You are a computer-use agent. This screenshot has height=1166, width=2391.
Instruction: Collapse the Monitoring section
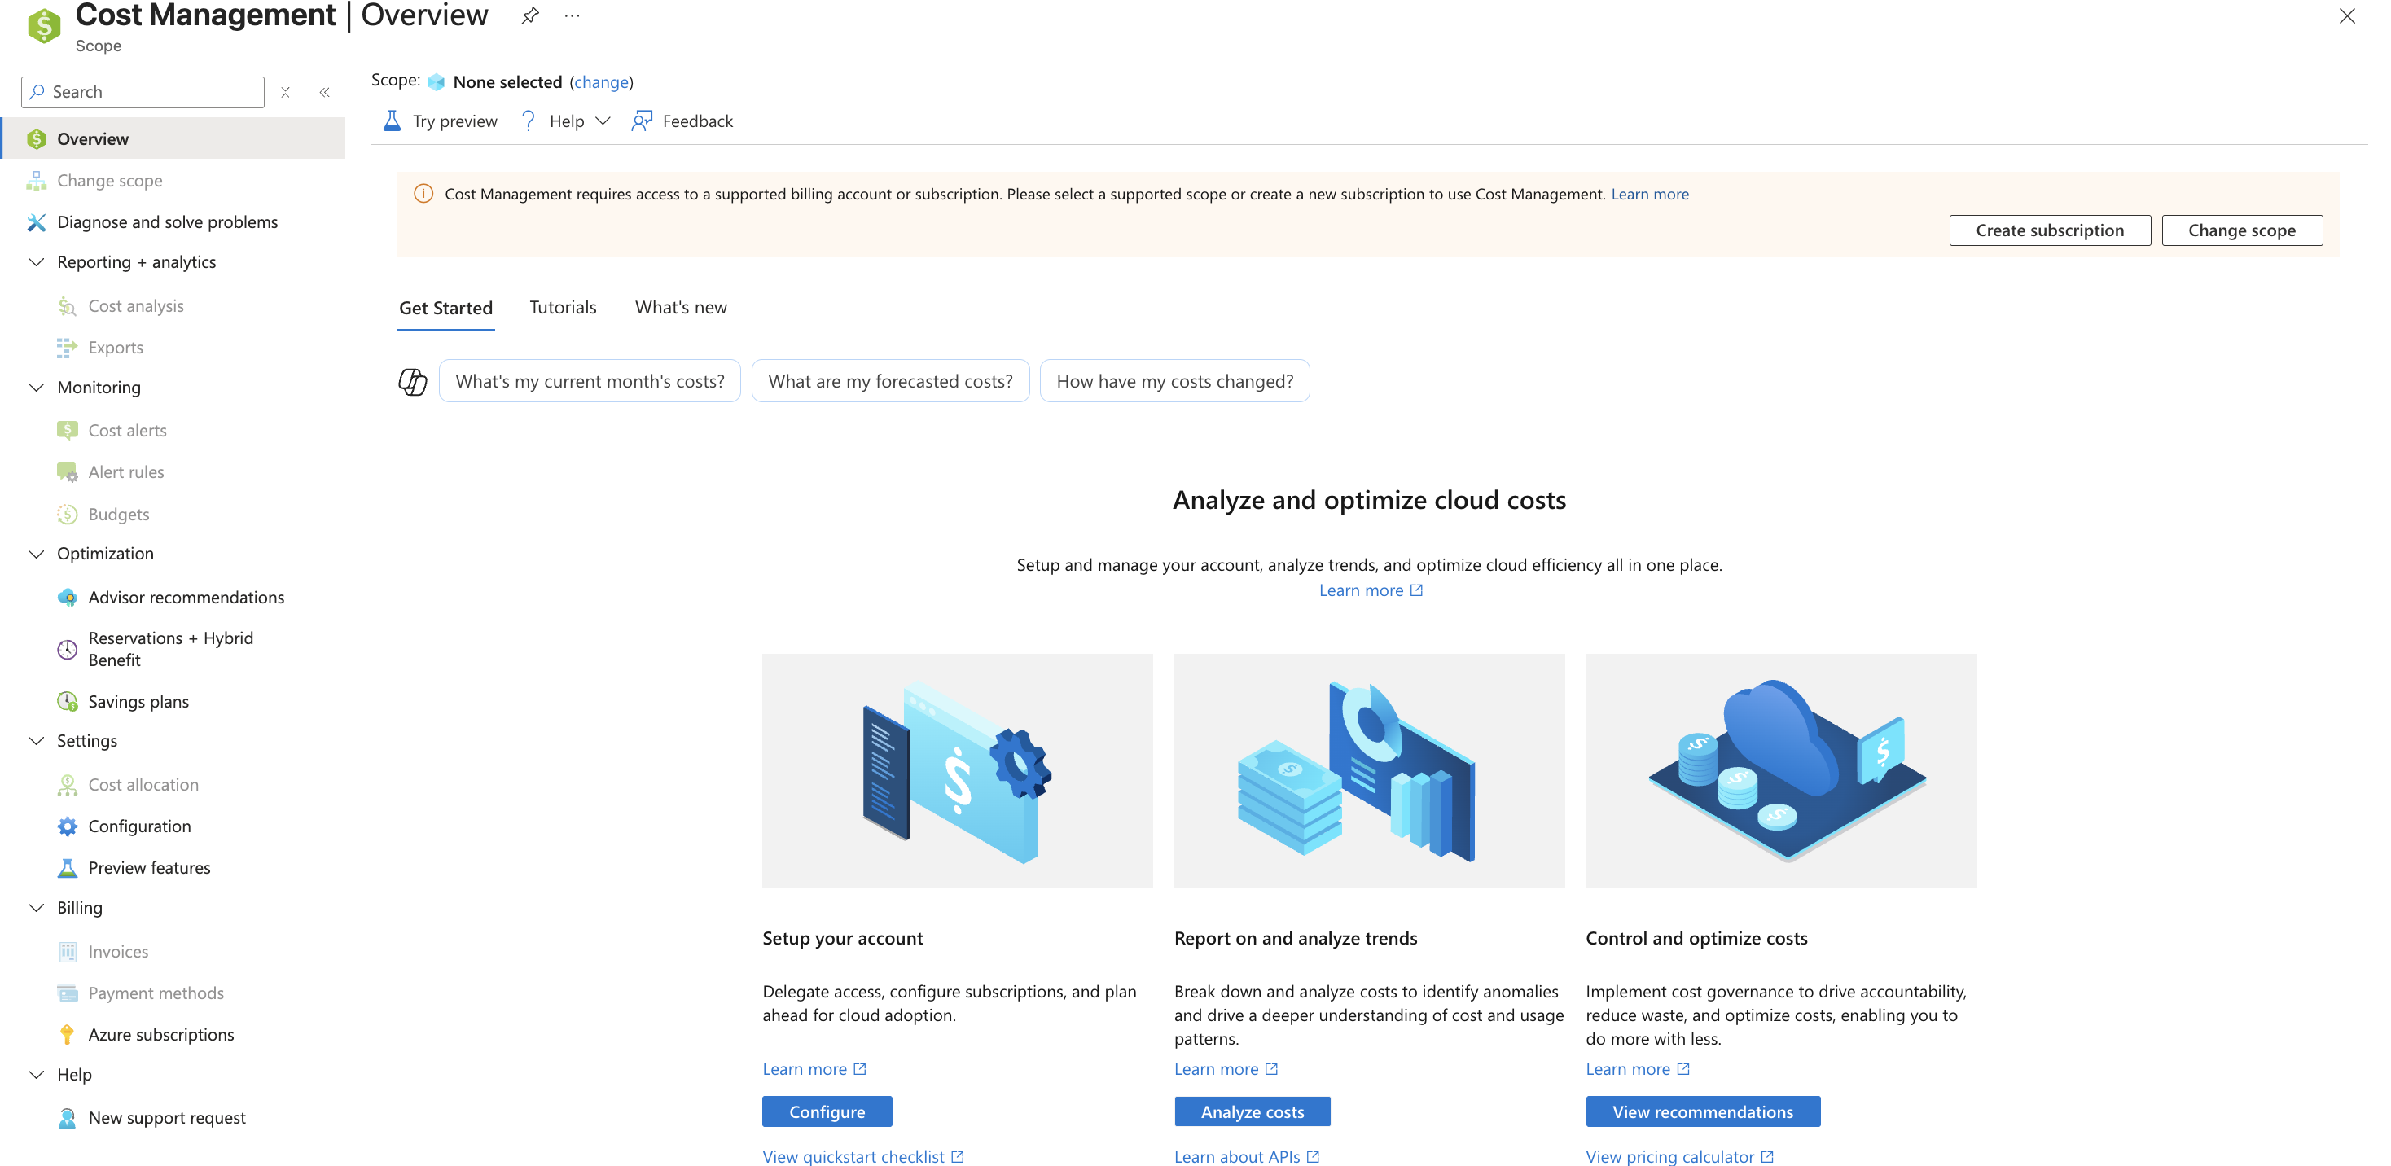click(x=36, y=387)
